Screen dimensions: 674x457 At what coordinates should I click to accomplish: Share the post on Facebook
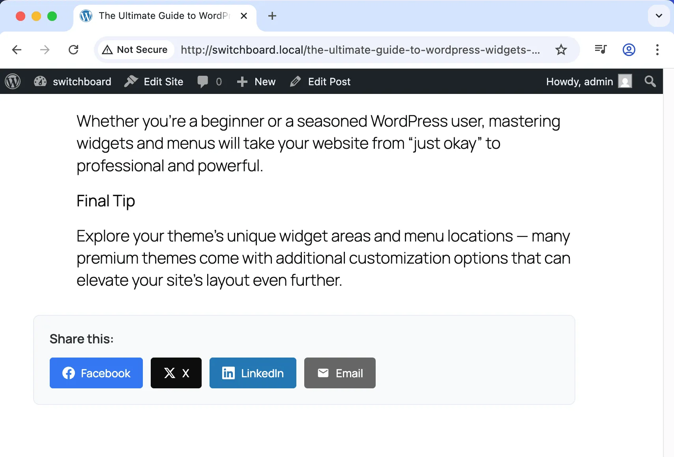click(x=96, y=373)
